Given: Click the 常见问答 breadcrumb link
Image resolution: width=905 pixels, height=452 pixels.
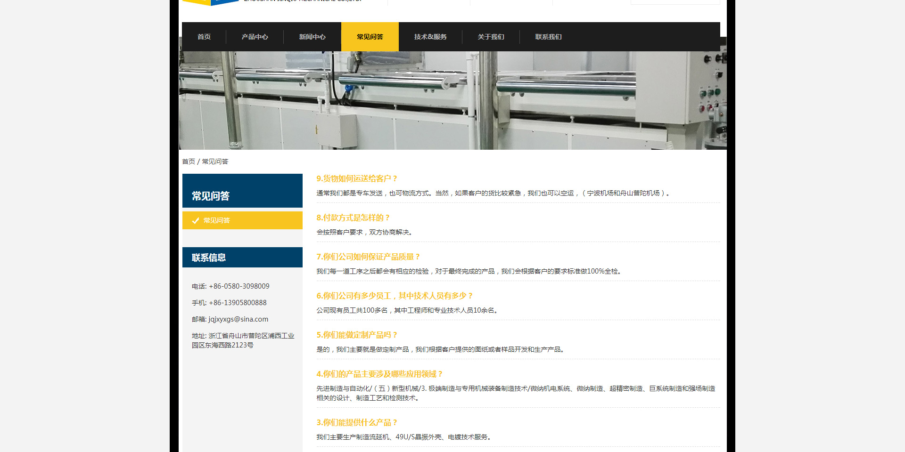Looking at the screenshot, I should click(215, 161).
